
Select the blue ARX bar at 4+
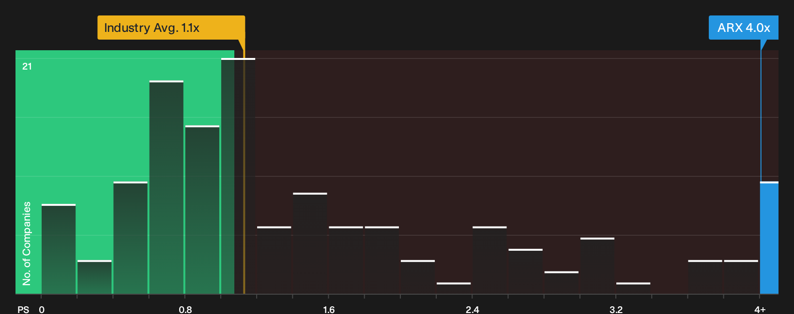click(769, 238)
